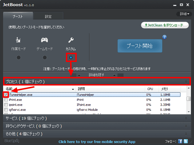
Task: Enable the 作業モード radio button
Action: pos(19,57)
